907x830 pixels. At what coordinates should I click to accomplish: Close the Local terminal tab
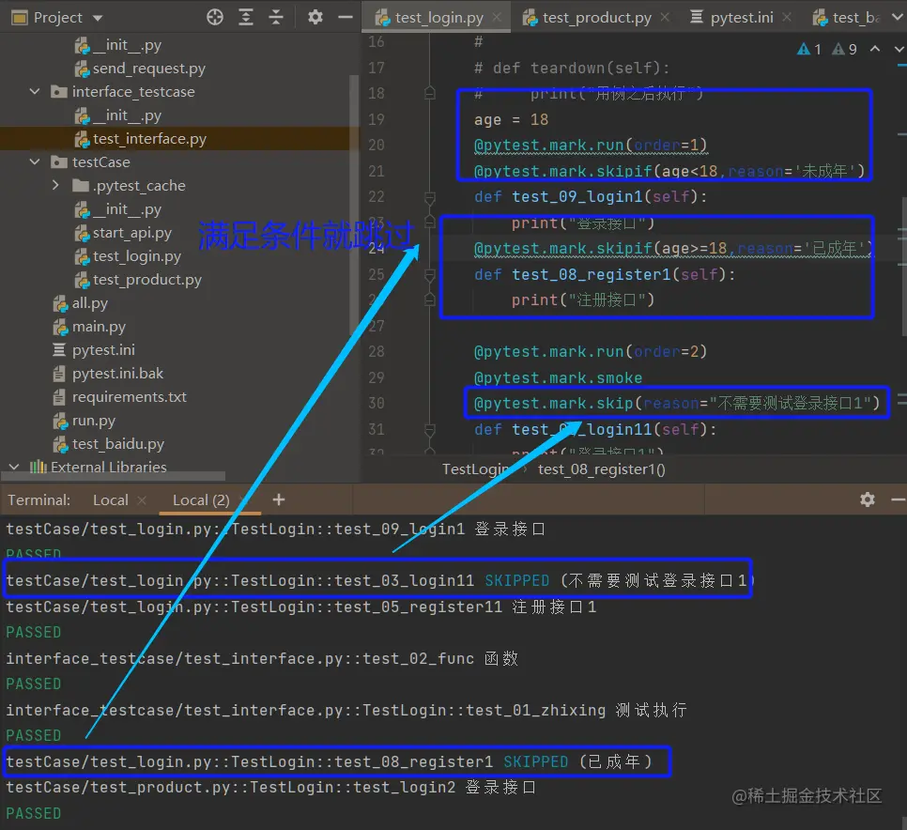pos(142,500)
